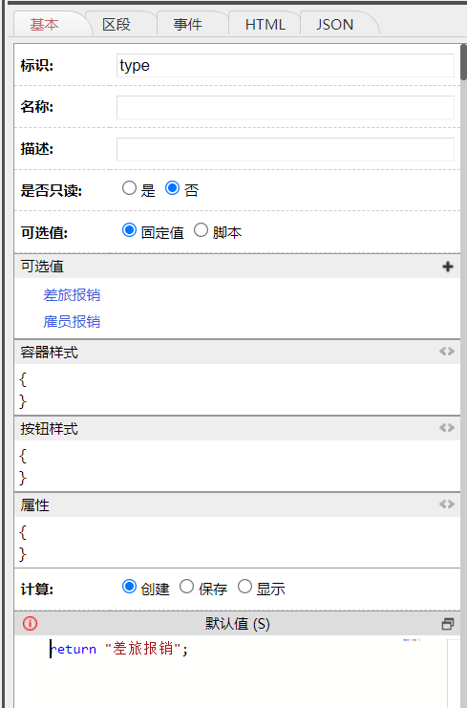Click the 容器样式 section header

(238, 352)
